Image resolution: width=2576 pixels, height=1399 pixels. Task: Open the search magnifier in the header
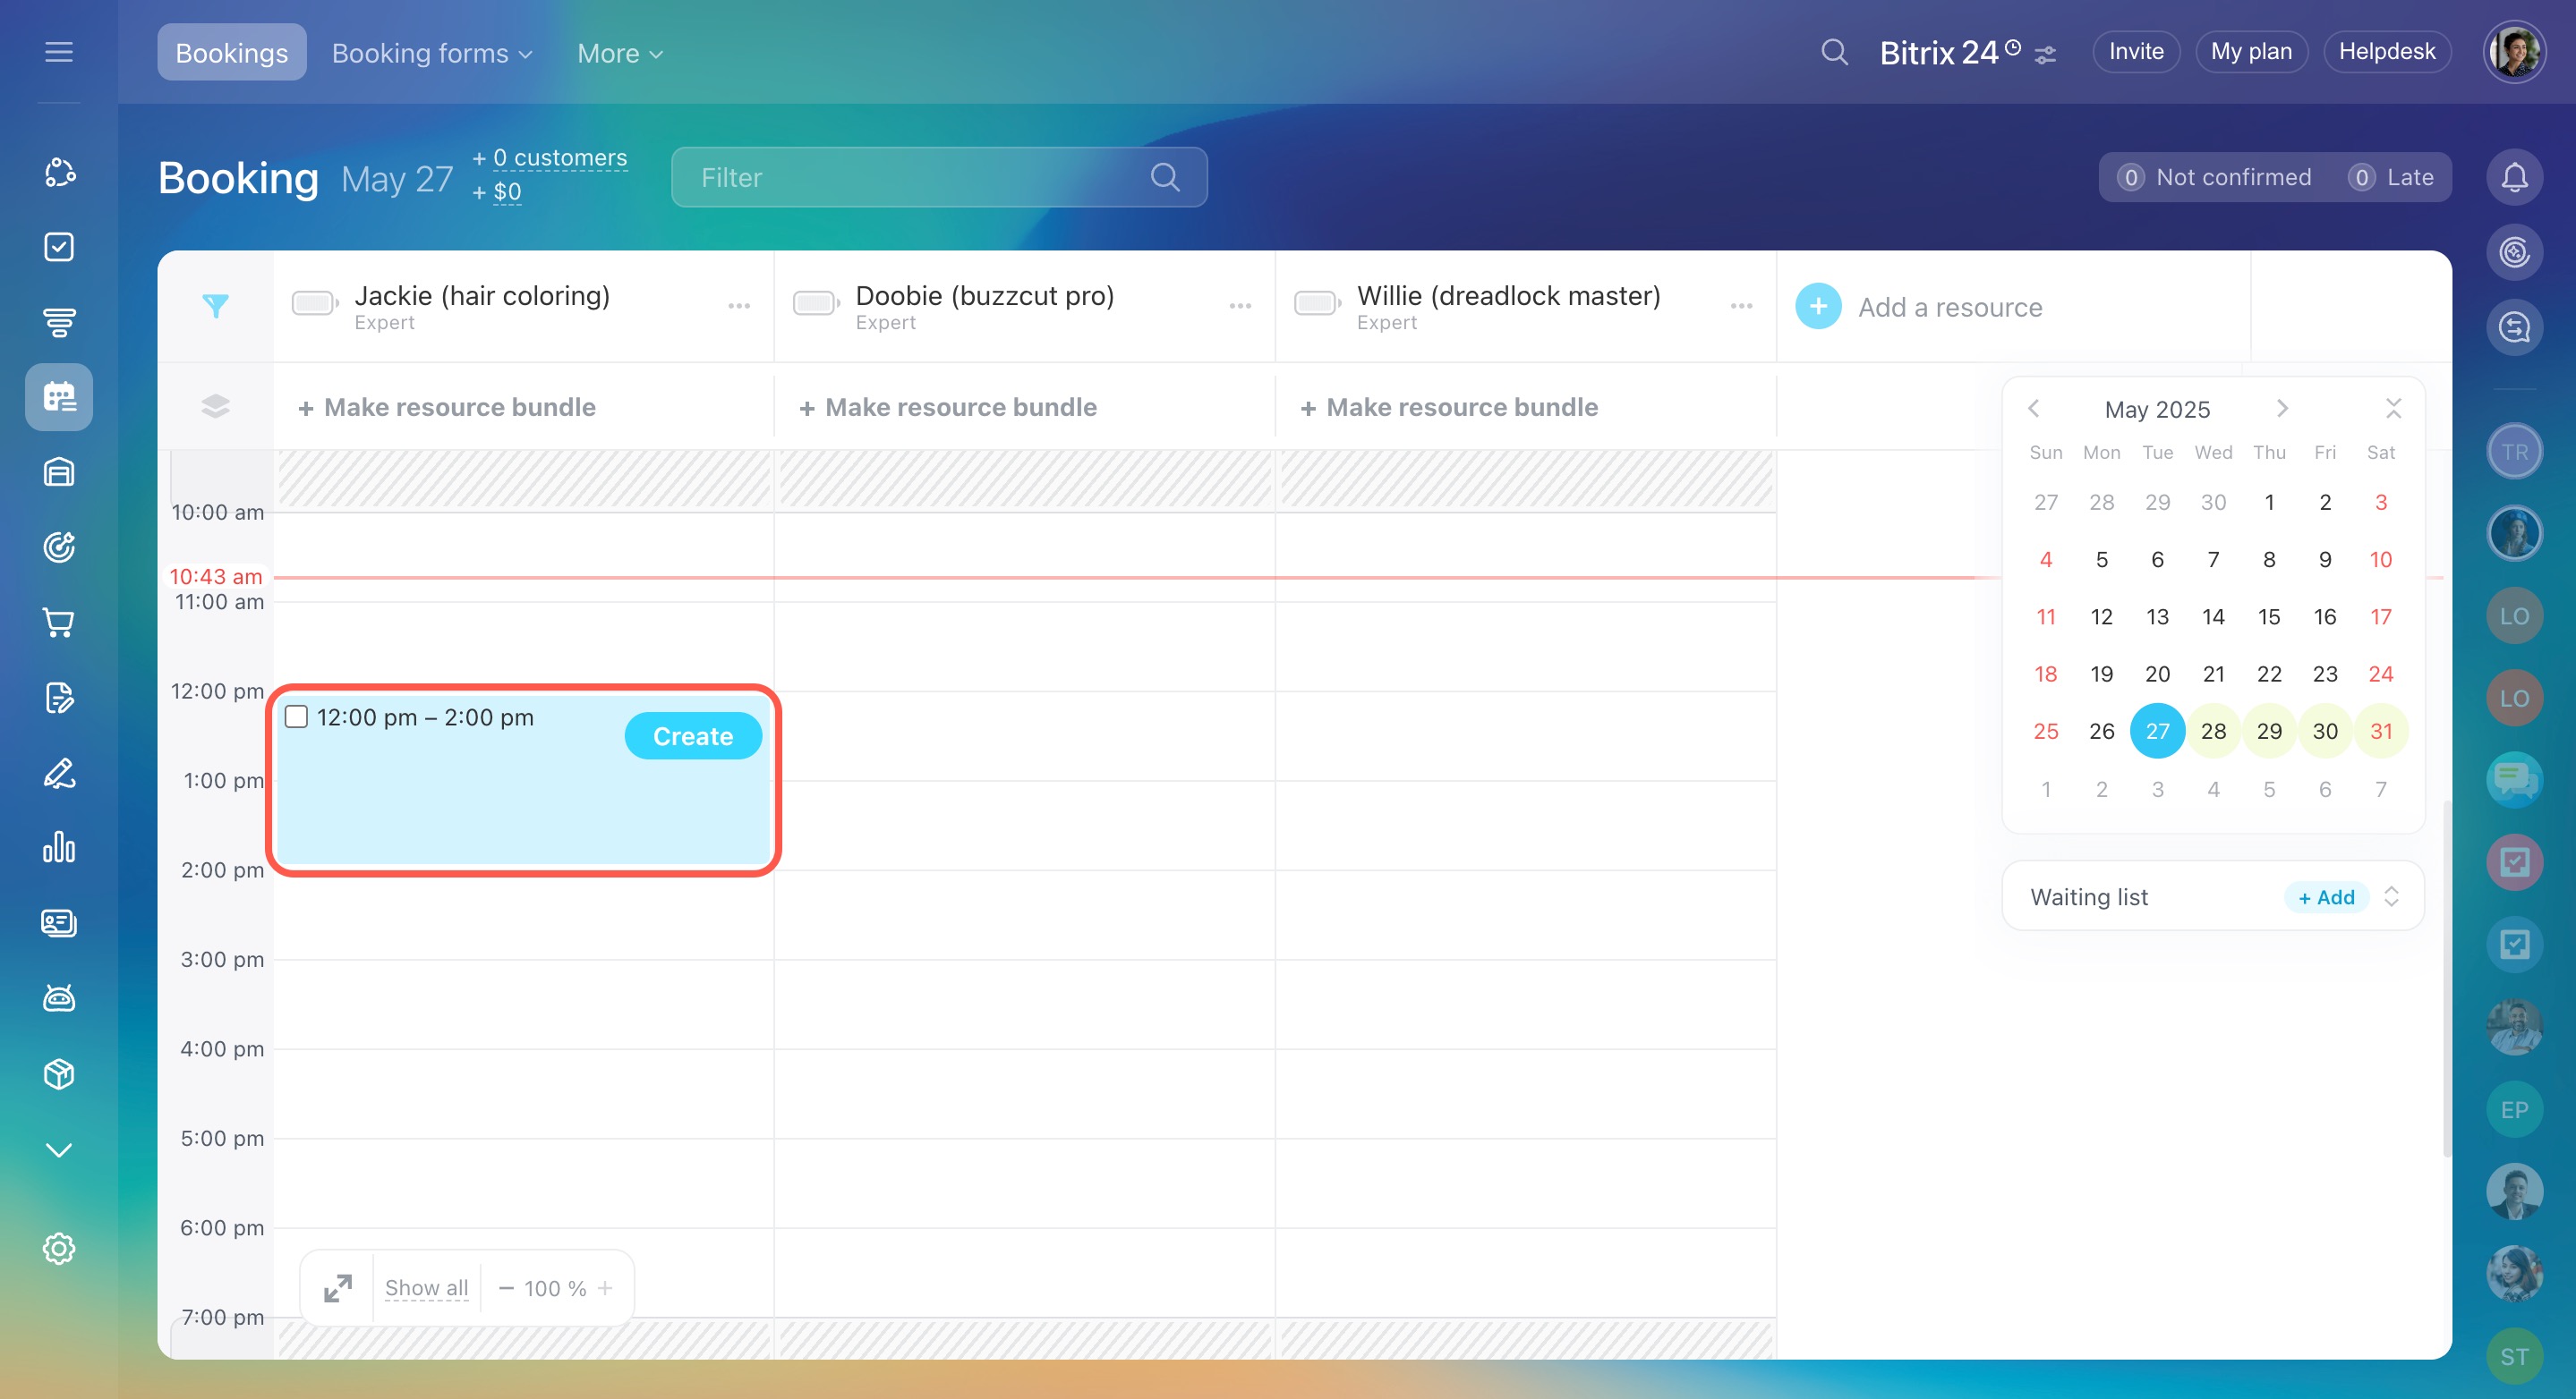[x=1834, y=52]
